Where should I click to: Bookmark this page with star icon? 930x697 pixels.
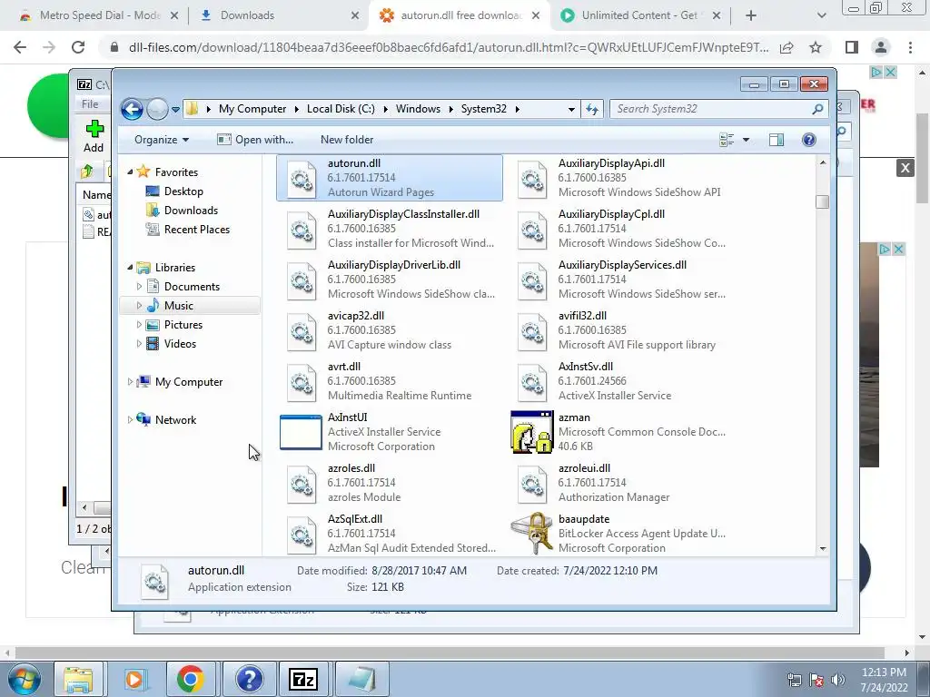[x=816, y=47]
